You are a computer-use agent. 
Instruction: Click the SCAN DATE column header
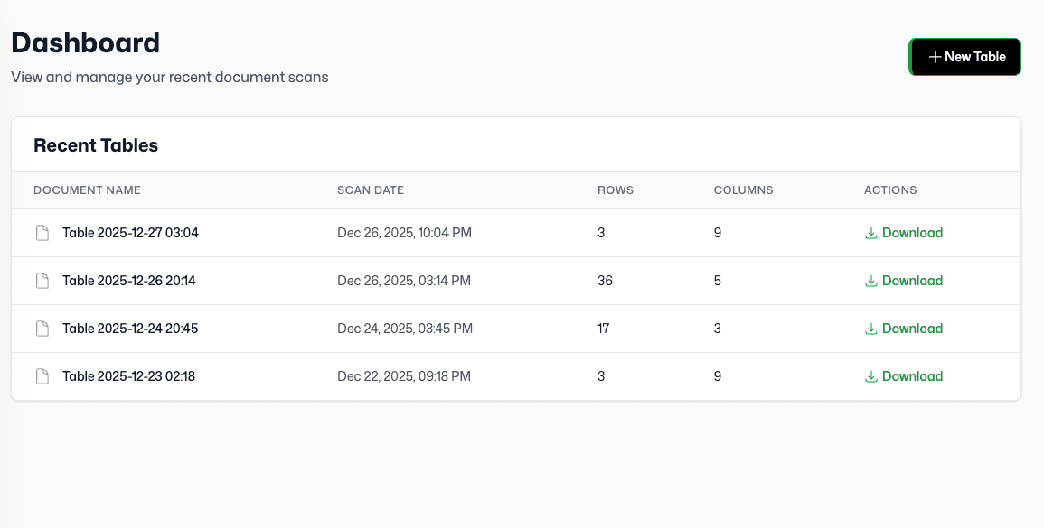click(x=371, y=190)
